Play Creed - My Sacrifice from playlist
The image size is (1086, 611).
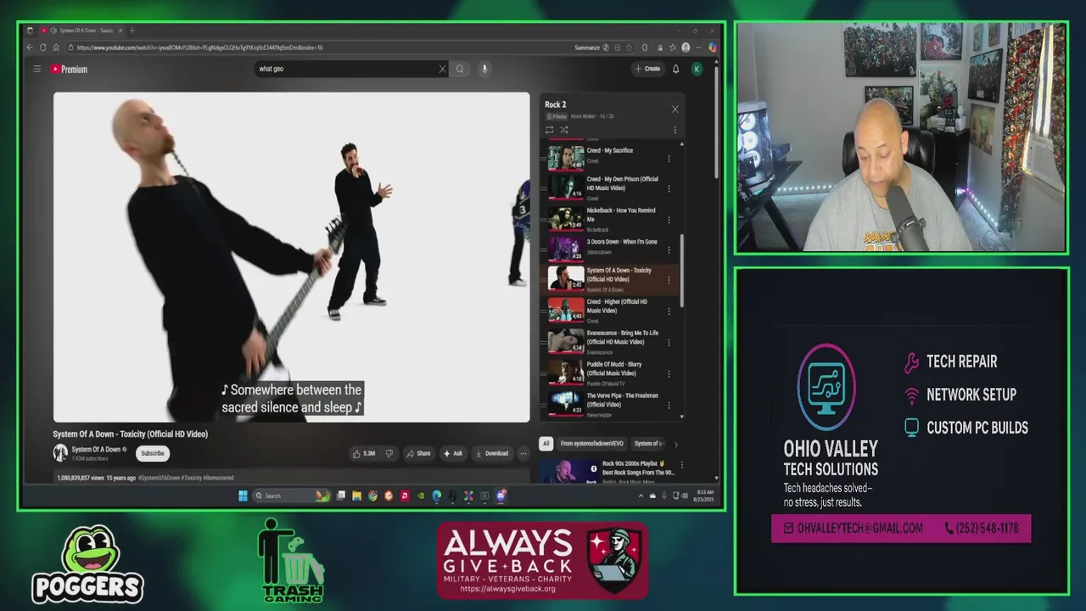[x=609, y=156]
